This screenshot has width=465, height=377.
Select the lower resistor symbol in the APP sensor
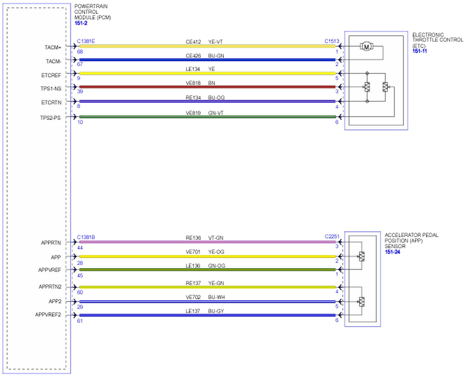coord(362,302)
